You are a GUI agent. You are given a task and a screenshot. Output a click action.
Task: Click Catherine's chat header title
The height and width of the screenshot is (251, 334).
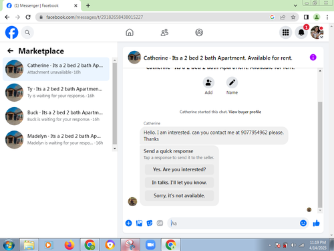coord(218,58)
